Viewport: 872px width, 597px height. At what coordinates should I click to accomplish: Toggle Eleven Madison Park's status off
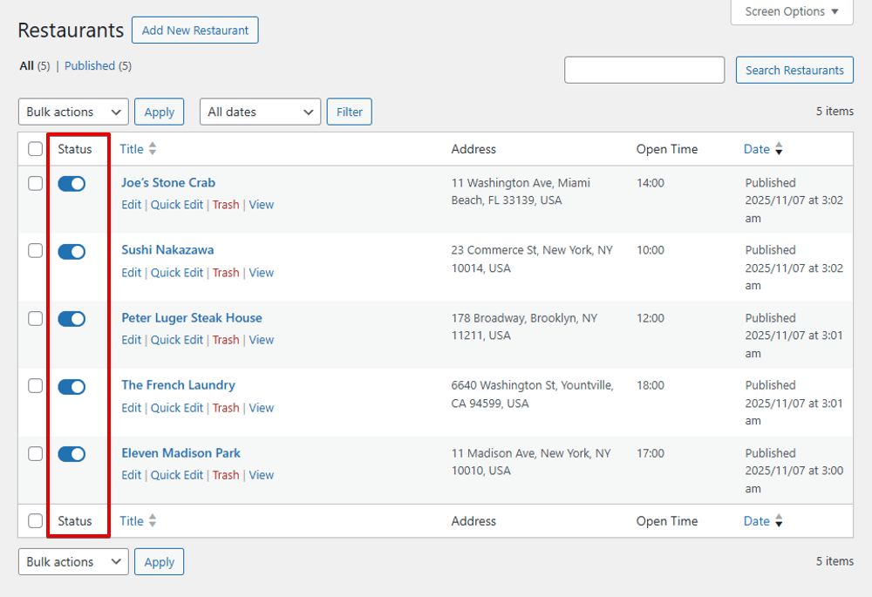point(72,454)
